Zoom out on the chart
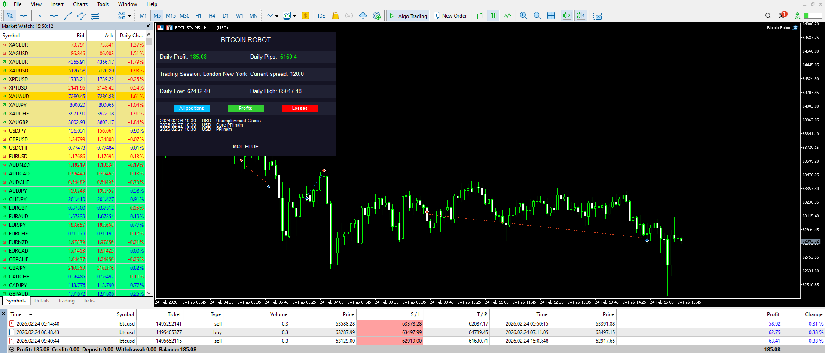This screenshot has width=825, height=353. tap(537, 16)
